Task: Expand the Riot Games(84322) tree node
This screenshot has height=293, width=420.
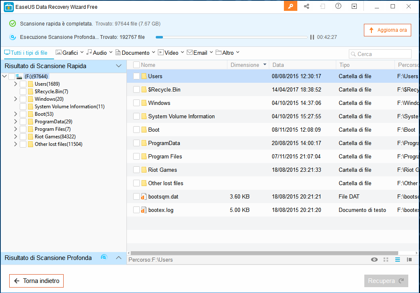Action: (15, 137)
